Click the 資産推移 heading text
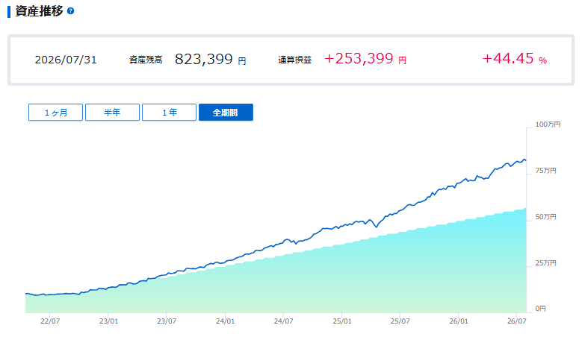This screenshot has width=582, height=337. coord(40,11)
